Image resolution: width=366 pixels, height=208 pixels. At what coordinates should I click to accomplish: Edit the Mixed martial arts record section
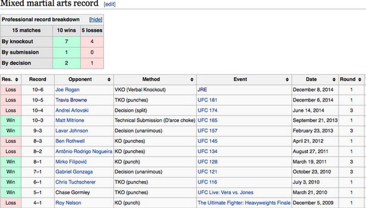(x=110, y=4)
